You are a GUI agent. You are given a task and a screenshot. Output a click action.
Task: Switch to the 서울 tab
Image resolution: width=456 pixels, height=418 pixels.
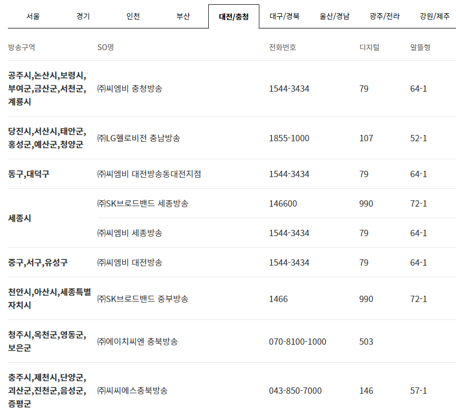point(33,16)
